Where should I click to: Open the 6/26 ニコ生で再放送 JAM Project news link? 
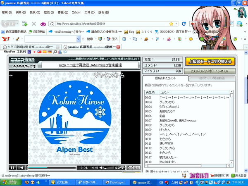pyautogui.click(x=90, y=65)
